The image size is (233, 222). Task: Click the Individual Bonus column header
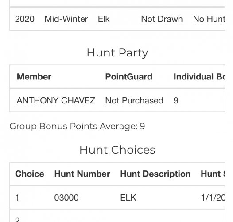tap(199, 77)
